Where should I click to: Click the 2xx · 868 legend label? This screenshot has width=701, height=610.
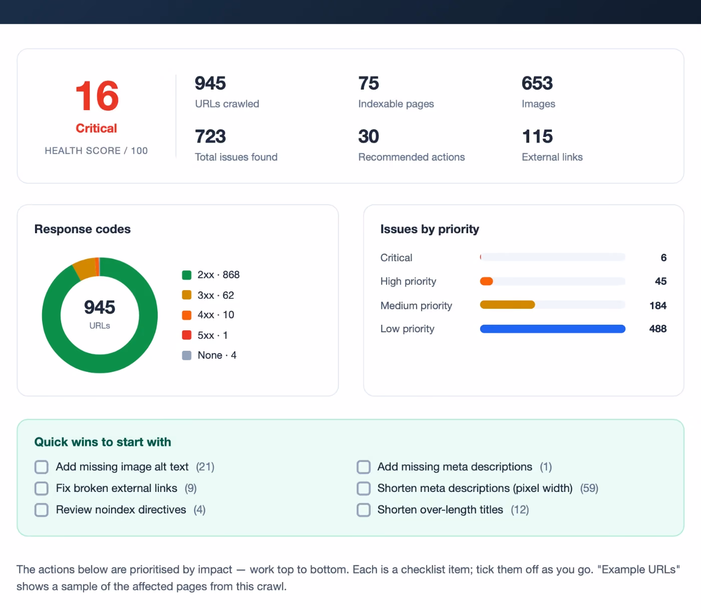click(x=218, y=275)
